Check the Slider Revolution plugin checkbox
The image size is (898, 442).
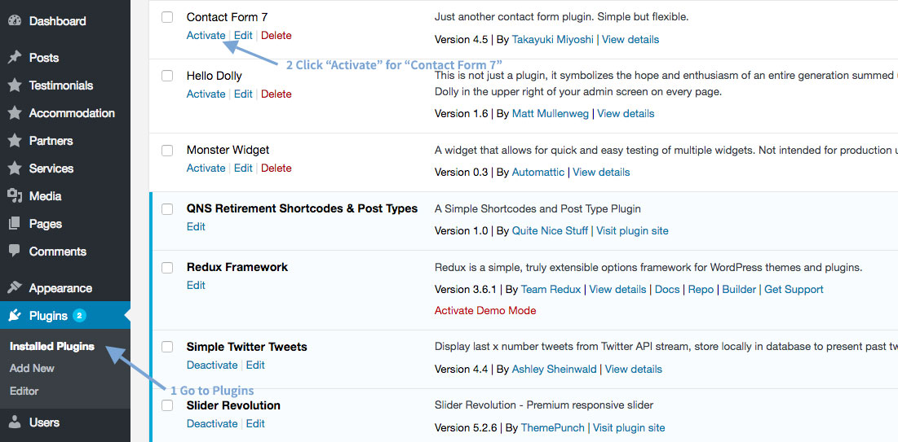(x=167, y=405)
